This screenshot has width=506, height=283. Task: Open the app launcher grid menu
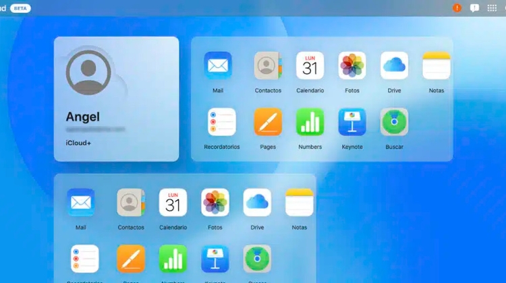tap(492, 8)
